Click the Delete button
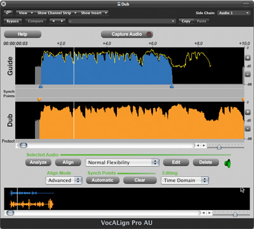 (206, 162)
